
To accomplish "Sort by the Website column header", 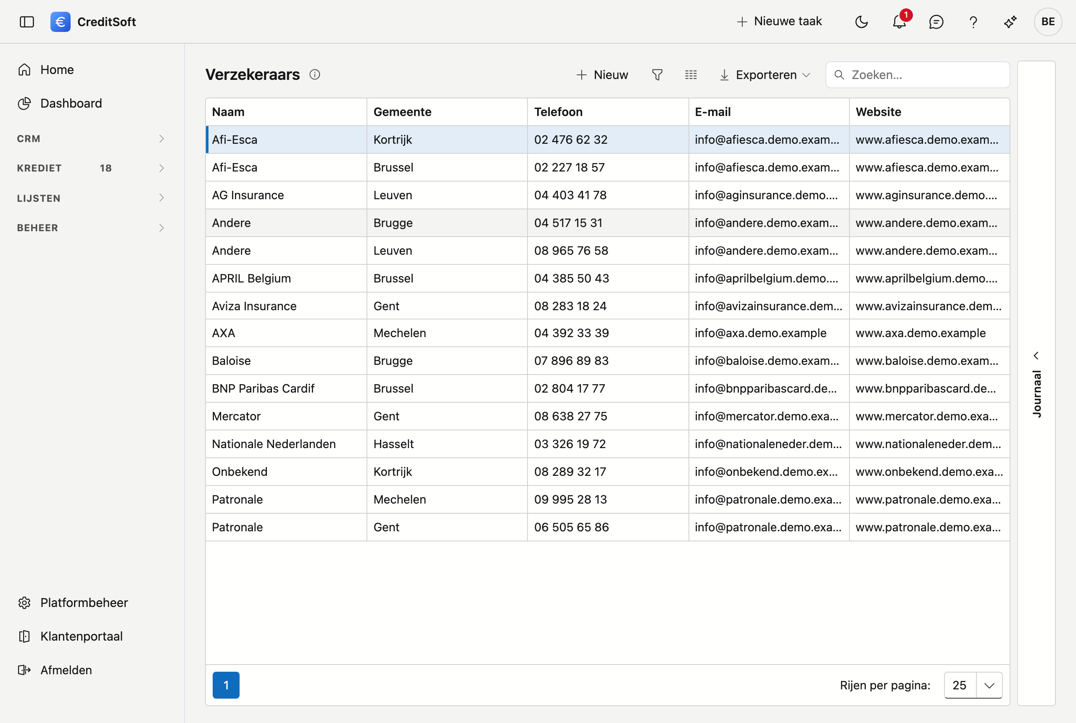I will (929, 112).
